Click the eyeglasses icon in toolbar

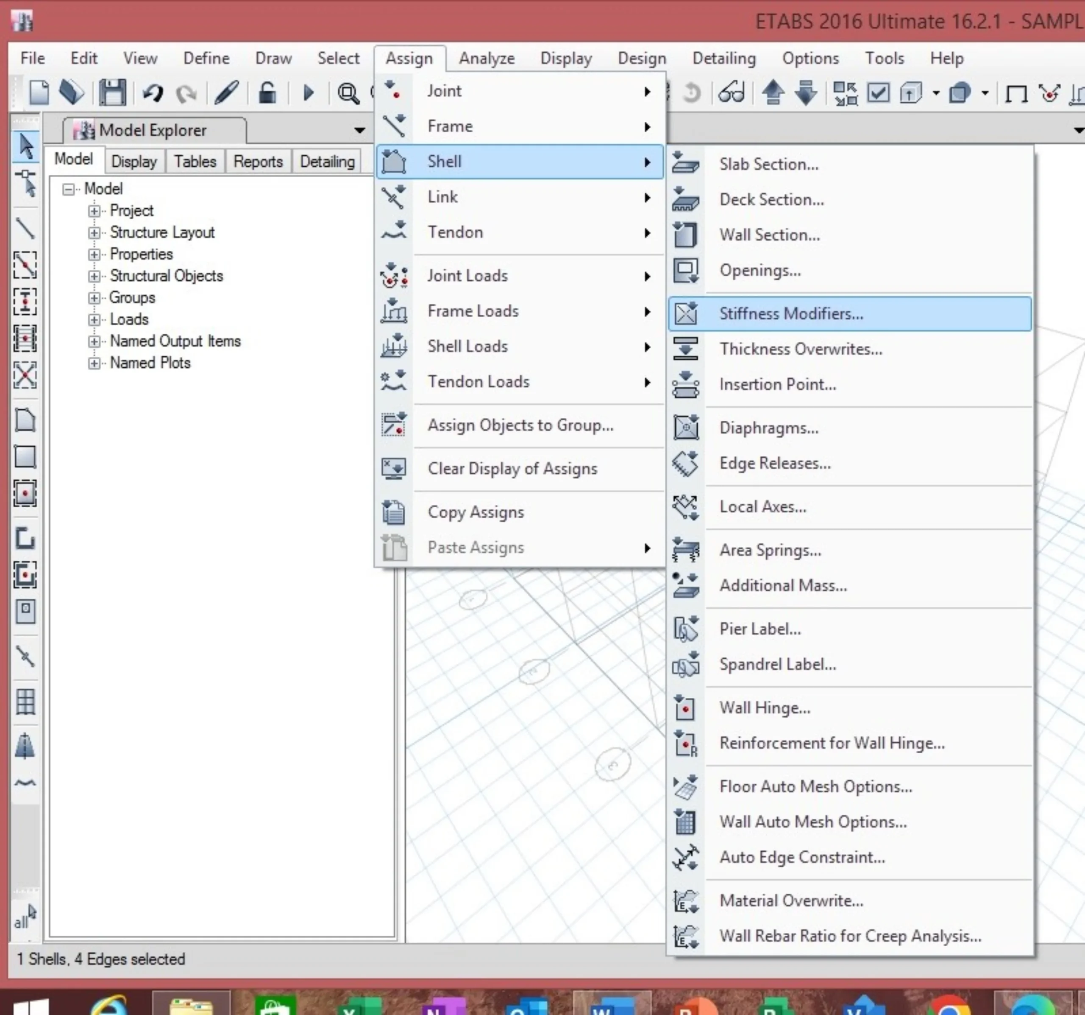point(732,93)
